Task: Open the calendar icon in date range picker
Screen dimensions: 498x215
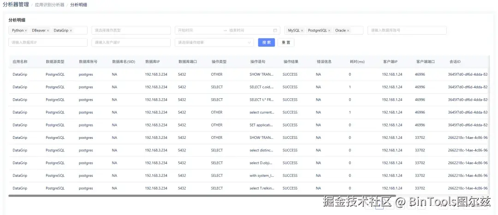Action: 275,30
